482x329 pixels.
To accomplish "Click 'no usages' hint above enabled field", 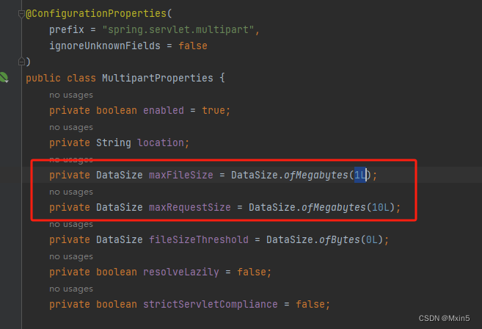I will pyautogui.click(x=71, y=95).
